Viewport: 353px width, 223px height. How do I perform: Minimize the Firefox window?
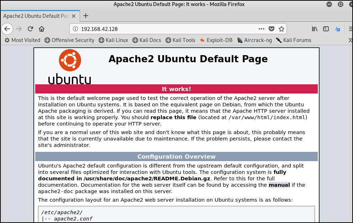(329, 4)
